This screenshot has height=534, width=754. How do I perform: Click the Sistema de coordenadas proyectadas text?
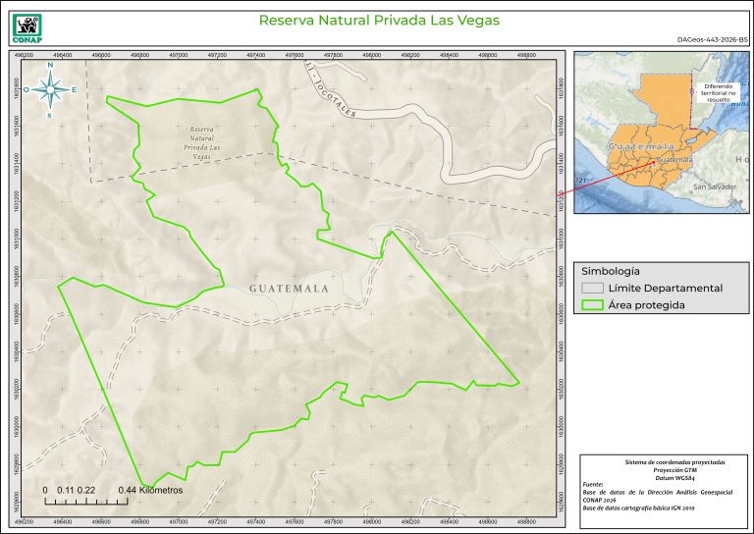click(x=661, y=460)
